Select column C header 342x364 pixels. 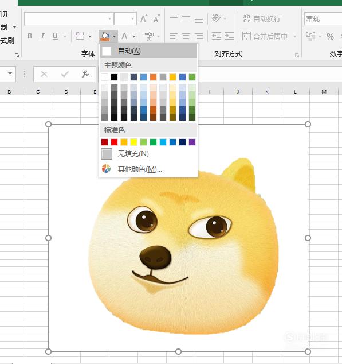point(38,92)
